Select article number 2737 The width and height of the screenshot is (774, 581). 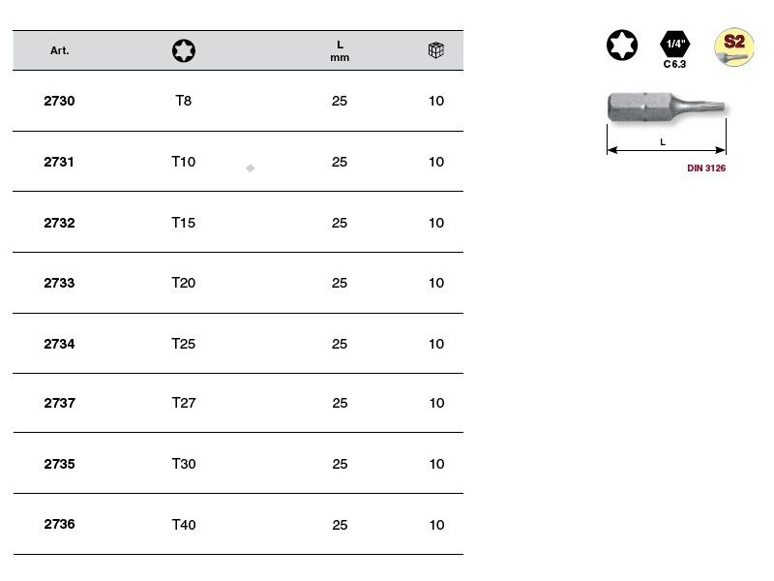[x=60, y=403]
